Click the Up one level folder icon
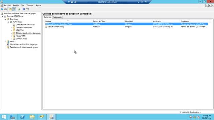The height and width of the screenshot is (120, 214). [x=10, y=9]
